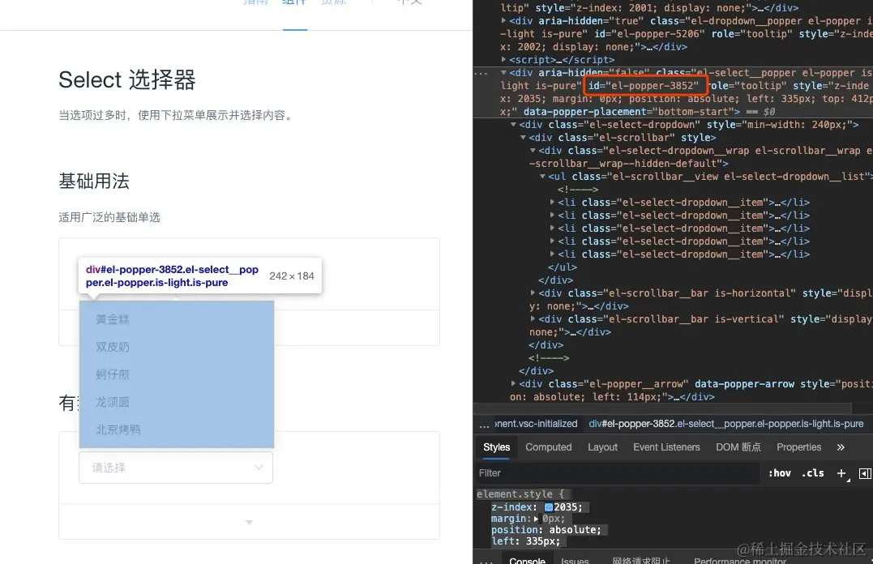This screenshot has width=873, height=564.
Task: Show earlier breadcrumbs via ellipsis
Action: point(484,425)
